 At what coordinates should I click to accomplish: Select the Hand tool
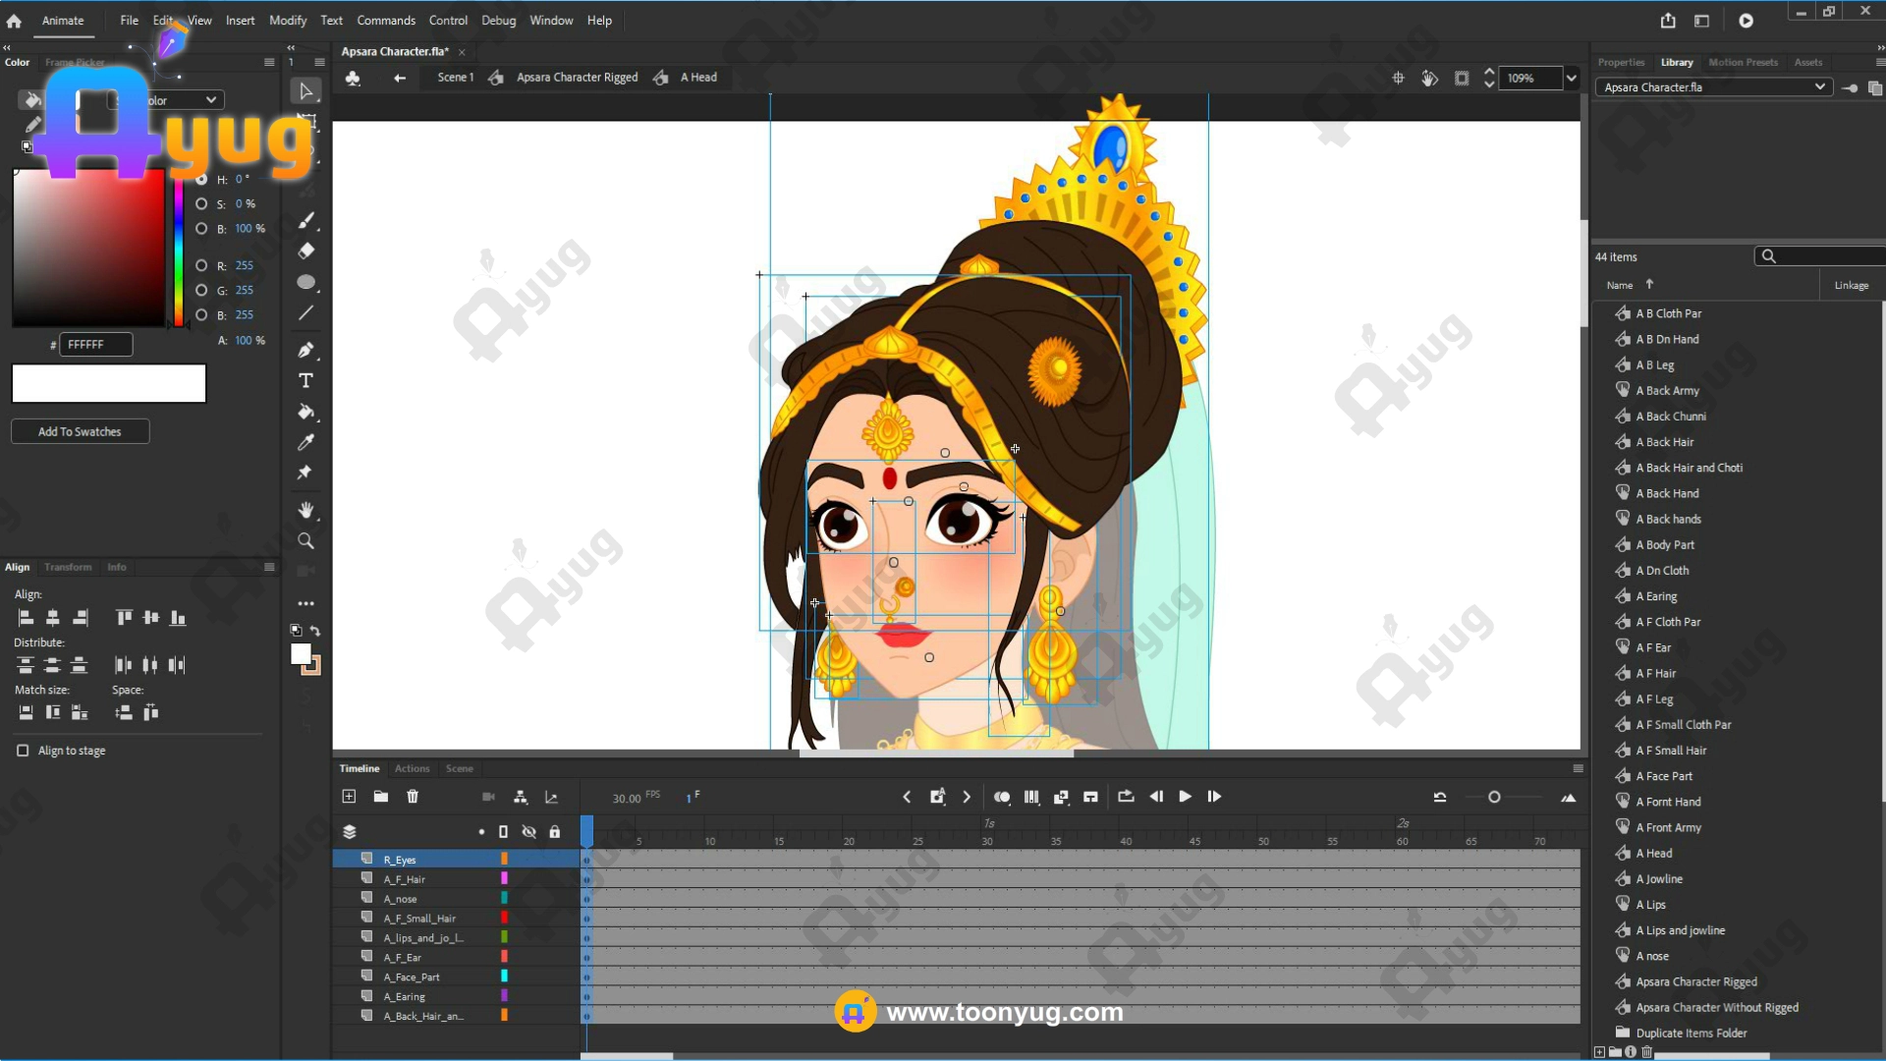click(x=305, y=510)
